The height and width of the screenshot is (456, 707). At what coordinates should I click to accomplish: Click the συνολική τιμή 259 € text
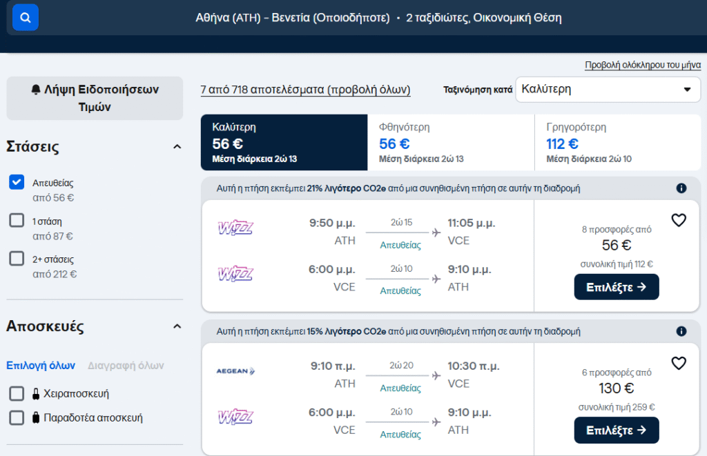617,407
